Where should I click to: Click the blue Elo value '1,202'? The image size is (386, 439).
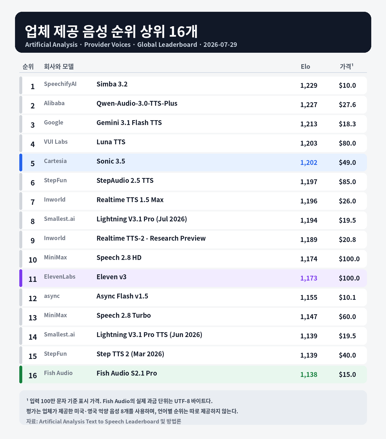(309, 162)
